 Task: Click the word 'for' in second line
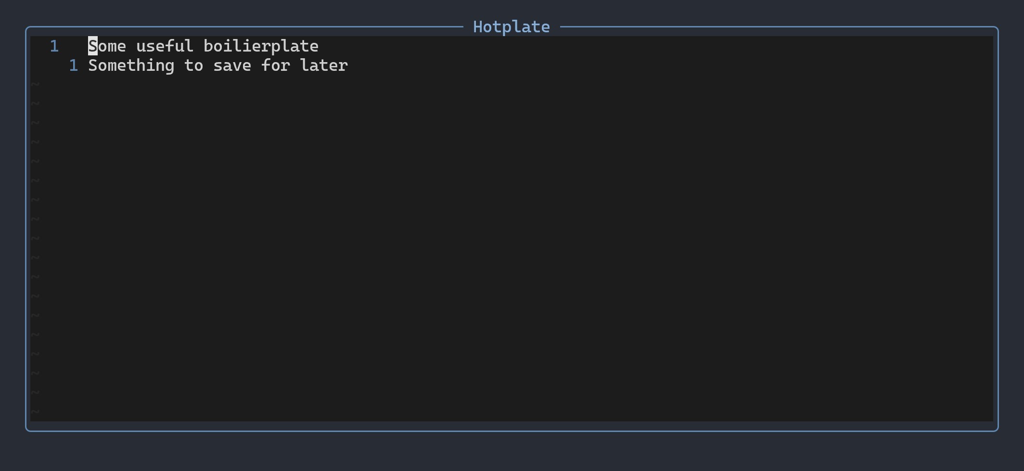[276, 65]
